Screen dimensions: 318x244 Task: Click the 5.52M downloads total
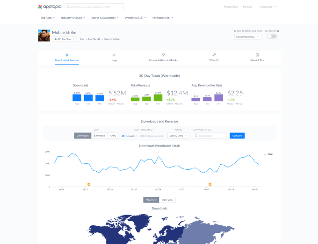[117, 93]
